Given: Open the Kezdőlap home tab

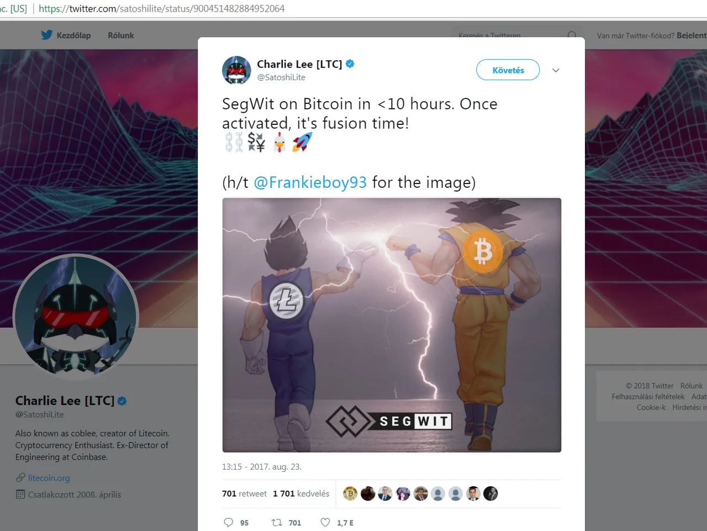Looking at the screenshot, I should [73, 35].
